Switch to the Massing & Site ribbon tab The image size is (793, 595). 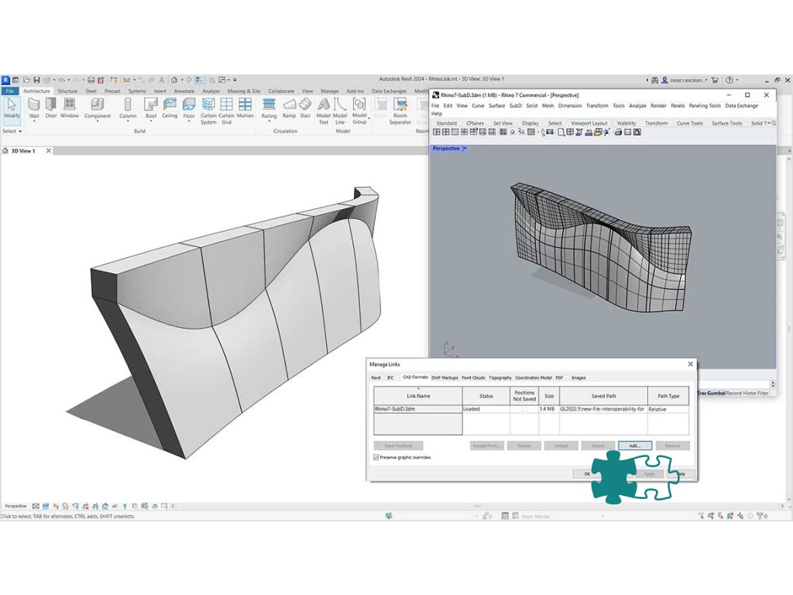coord(245,91)
